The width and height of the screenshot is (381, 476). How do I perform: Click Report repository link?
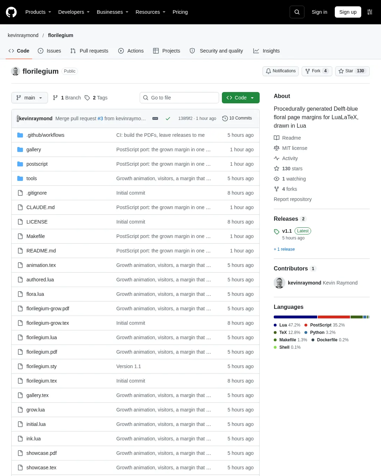pyautogui.click(x=292, y=199)
